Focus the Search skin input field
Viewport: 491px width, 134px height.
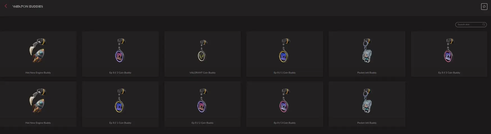pos(471,25)
